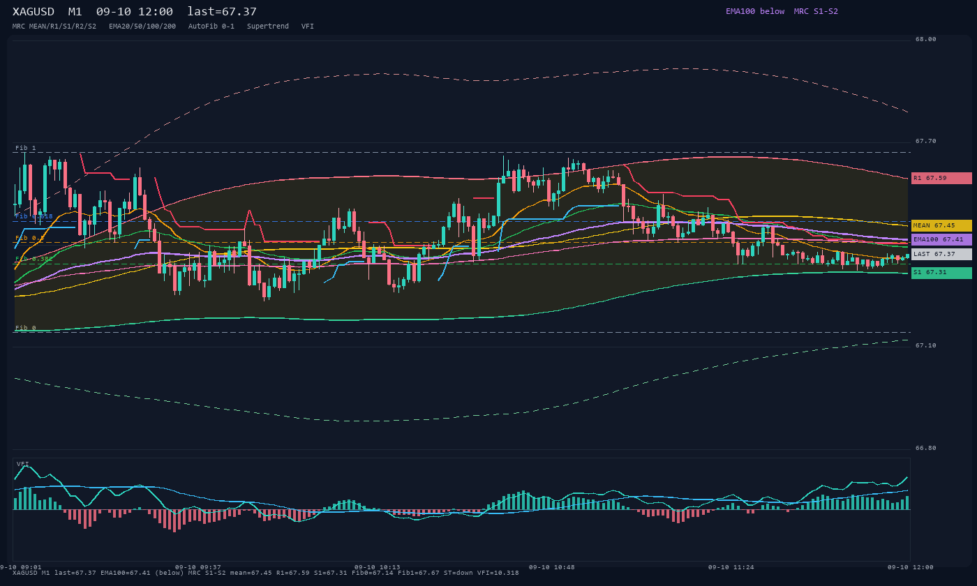Click the VFI panel title label
The width and height of the screenshot is (977, 586).
(x=23, y=464)
